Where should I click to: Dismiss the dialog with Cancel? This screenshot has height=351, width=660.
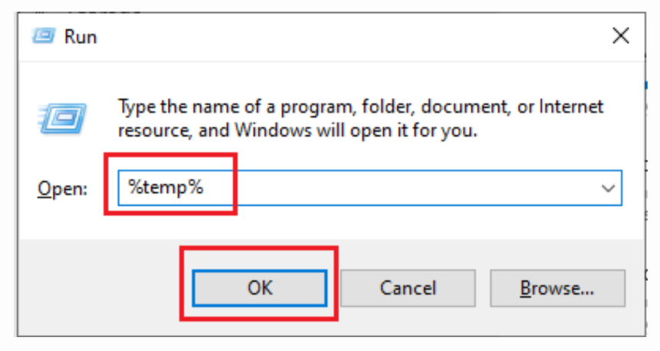[x=408, y=288]
